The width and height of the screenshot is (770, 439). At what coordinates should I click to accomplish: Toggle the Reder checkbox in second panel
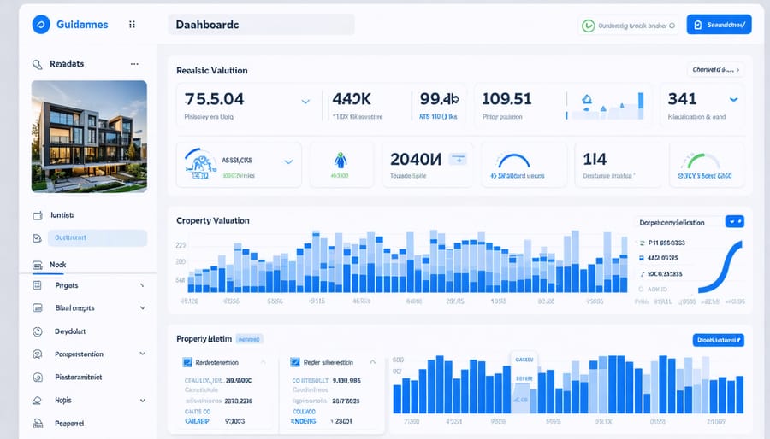point(296,362)
